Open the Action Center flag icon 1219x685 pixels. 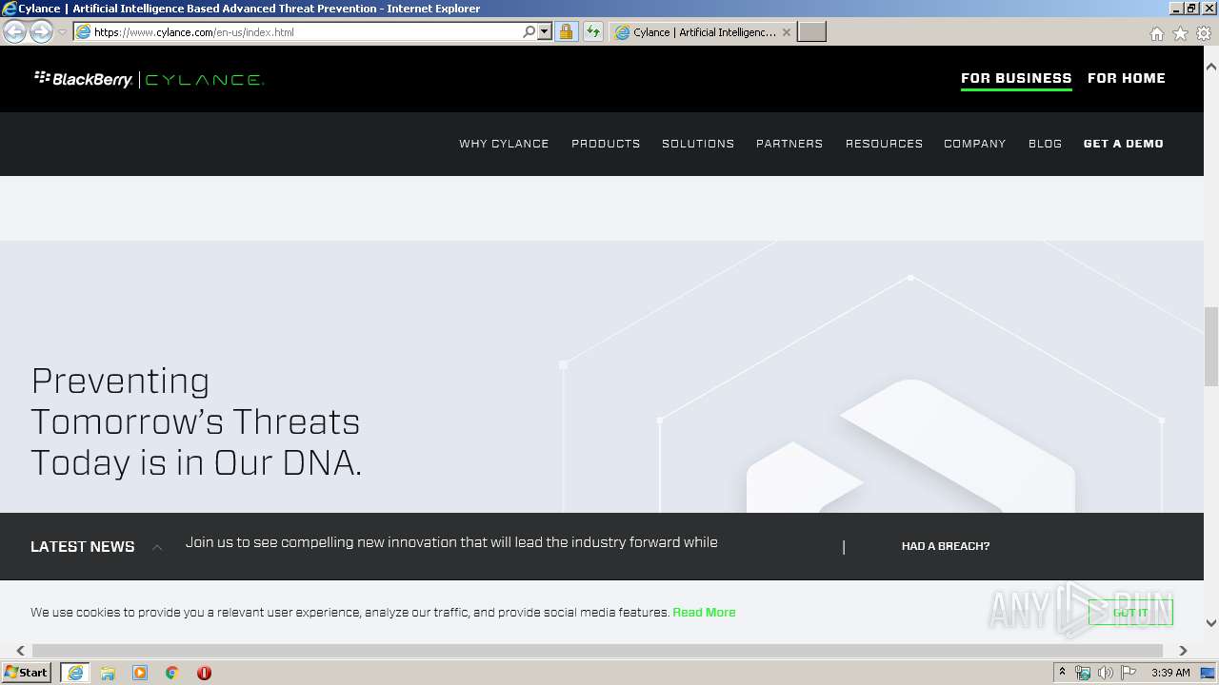[1129, 673]
